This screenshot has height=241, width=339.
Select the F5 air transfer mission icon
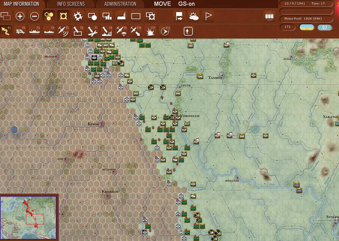tap(63, 31)
